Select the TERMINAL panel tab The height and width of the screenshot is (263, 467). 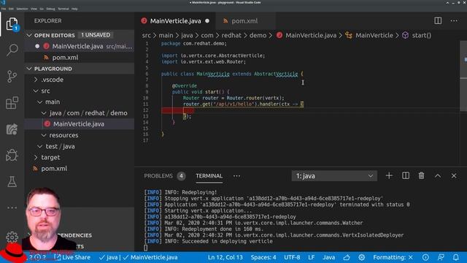209,176
